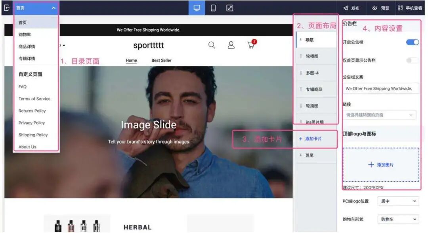The height and width of the screenshot is (233, 428).
Task: Click 添加图片 to upload a logo image
Action: pyautogui.click(x=380, y=165)
